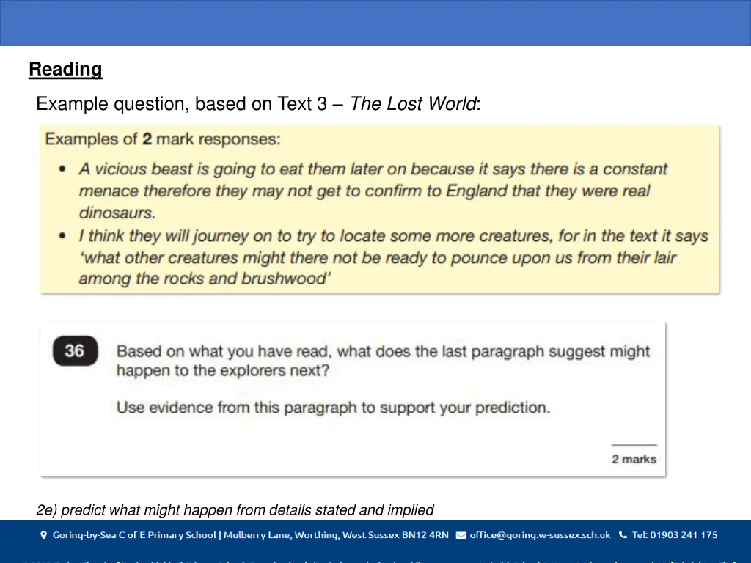Click the black question number 36 badge
The image size is (751, 563).
point(74,351)
